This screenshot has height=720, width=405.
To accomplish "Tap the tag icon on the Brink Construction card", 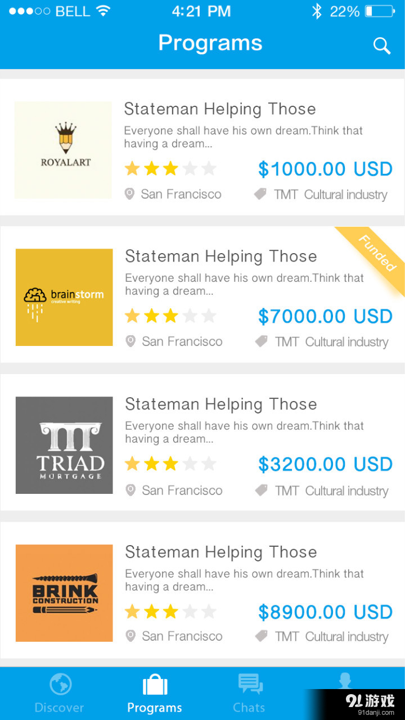I will click(261, 636).
